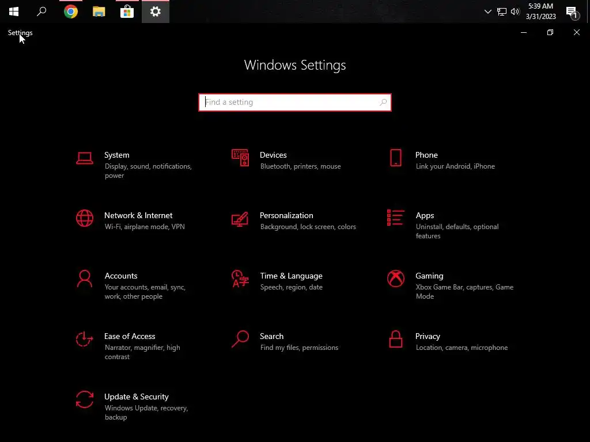
Task: Open the Search magnifier category icon
Action: click(x=240, y=339)
